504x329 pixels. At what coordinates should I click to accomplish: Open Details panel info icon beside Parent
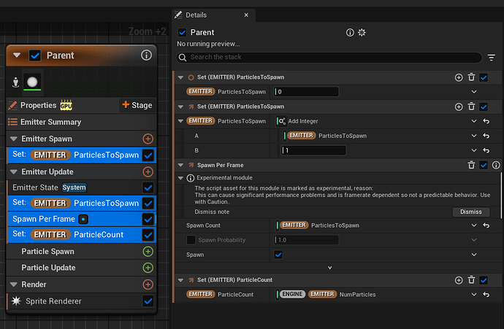tap(350, 32)
